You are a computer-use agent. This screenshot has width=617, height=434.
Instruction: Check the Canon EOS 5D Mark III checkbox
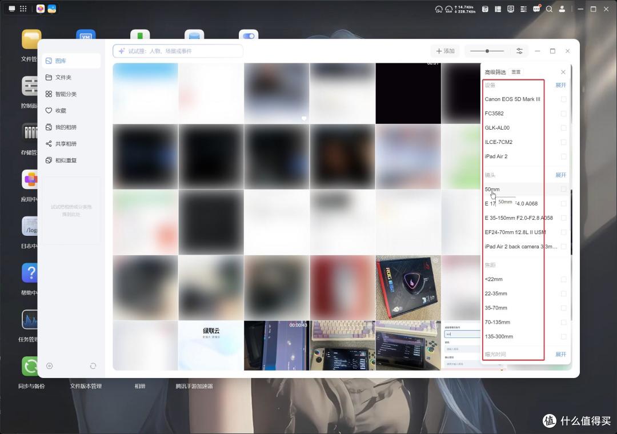[563, 99]
